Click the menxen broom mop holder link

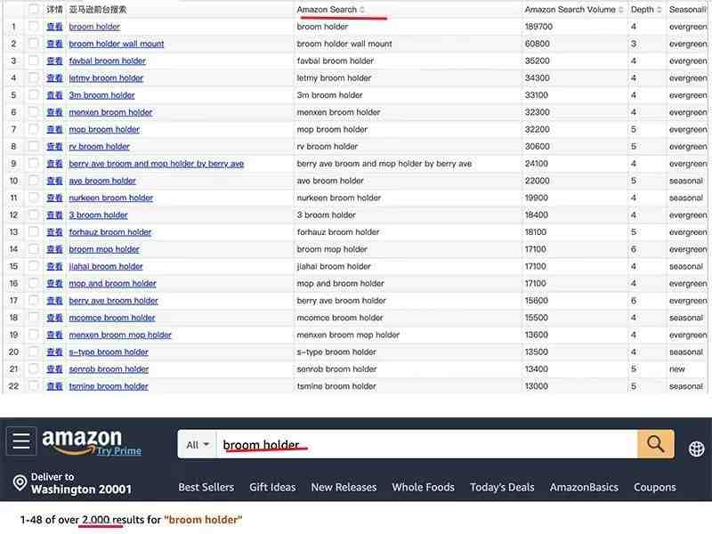coord(120,336)
